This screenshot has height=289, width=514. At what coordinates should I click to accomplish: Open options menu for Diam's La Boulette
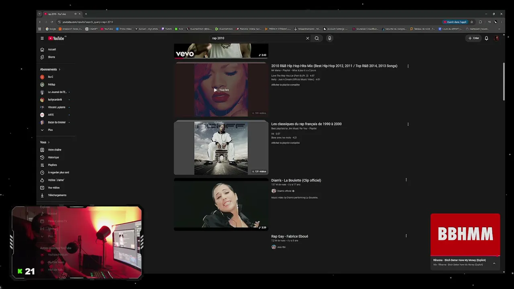click(x=406, y=180)
